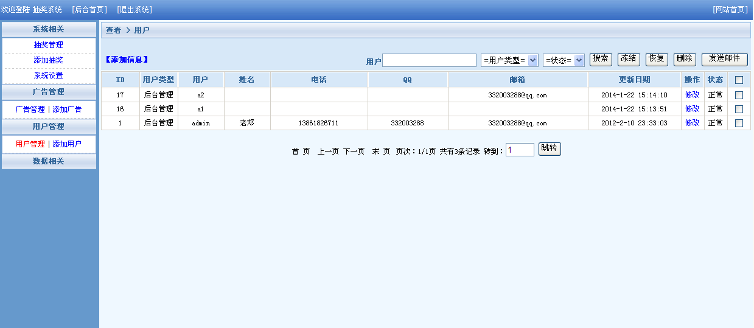Click 首页 pagination link
The height and width of the screenshot is (328, 754).
(x=301, y=152)
